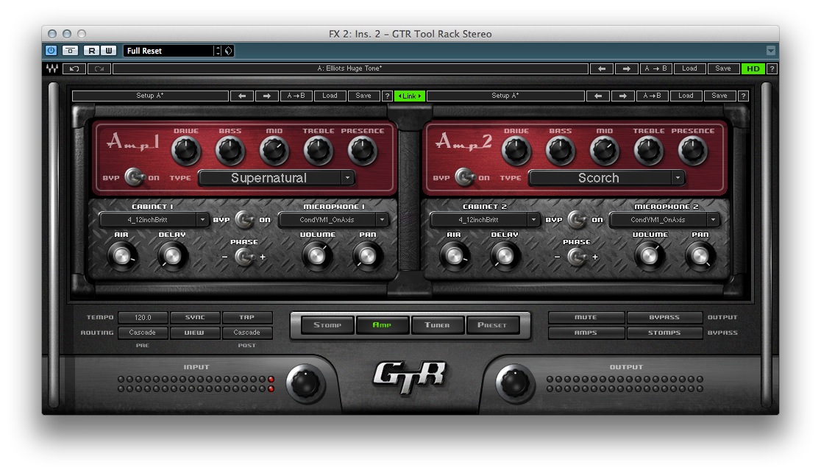Click the View routing button

(x=195, y=332)
